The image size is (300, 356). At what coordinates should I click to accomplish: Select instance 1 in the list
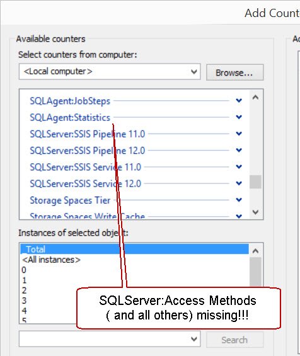point(24,280)
